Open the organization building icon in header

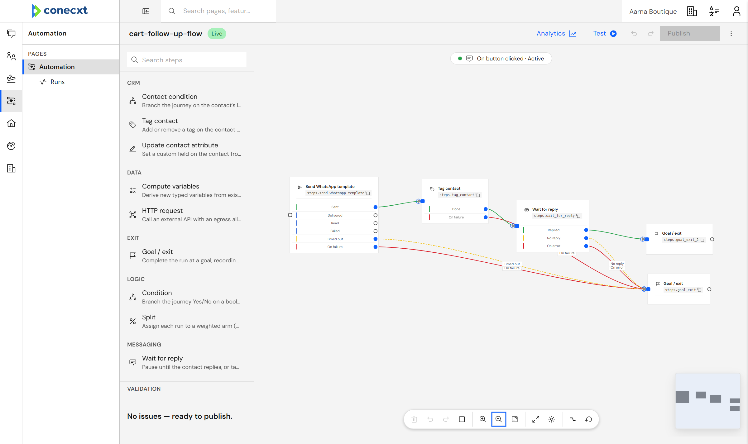[x=692, y=11]
